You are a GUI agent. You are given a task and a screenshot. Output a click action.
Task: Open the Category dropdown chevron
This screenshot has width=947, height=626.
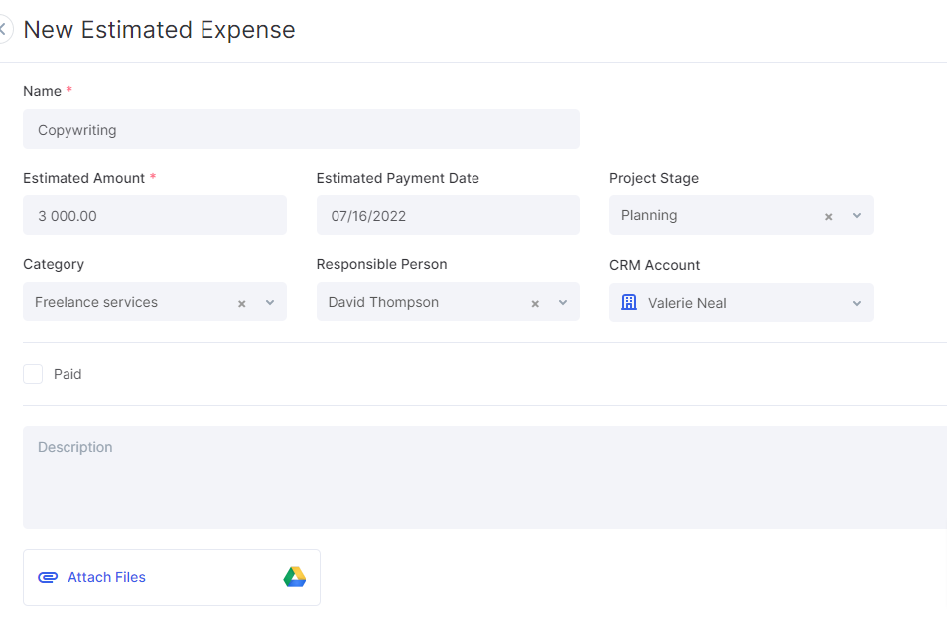pos(270,302)
